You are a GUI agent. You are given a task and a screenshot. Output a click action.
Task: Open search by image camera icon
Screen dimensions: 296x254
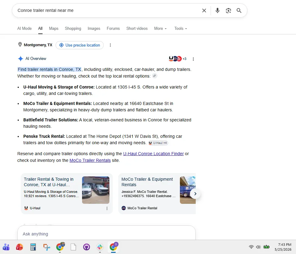coord(229,11)
